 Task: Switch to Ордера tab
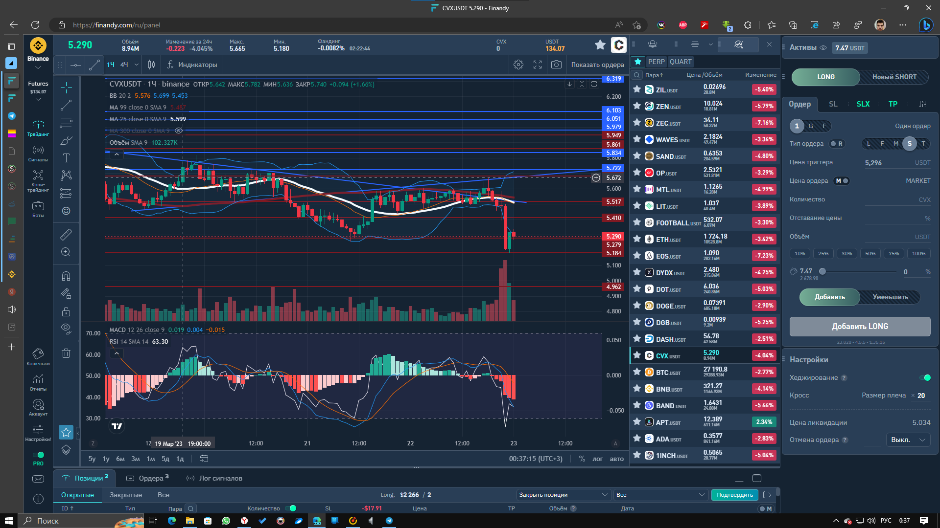(148, 478)
